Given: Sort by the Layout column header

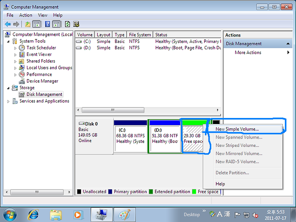Looking at the screenshot, I should pyautogui.click(x=104, y=35).
